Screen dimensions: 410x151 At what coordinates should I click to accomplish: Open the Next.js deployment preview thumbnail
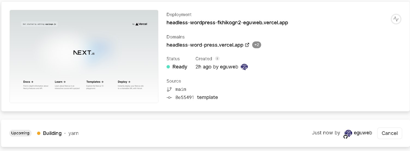(84, 56)
